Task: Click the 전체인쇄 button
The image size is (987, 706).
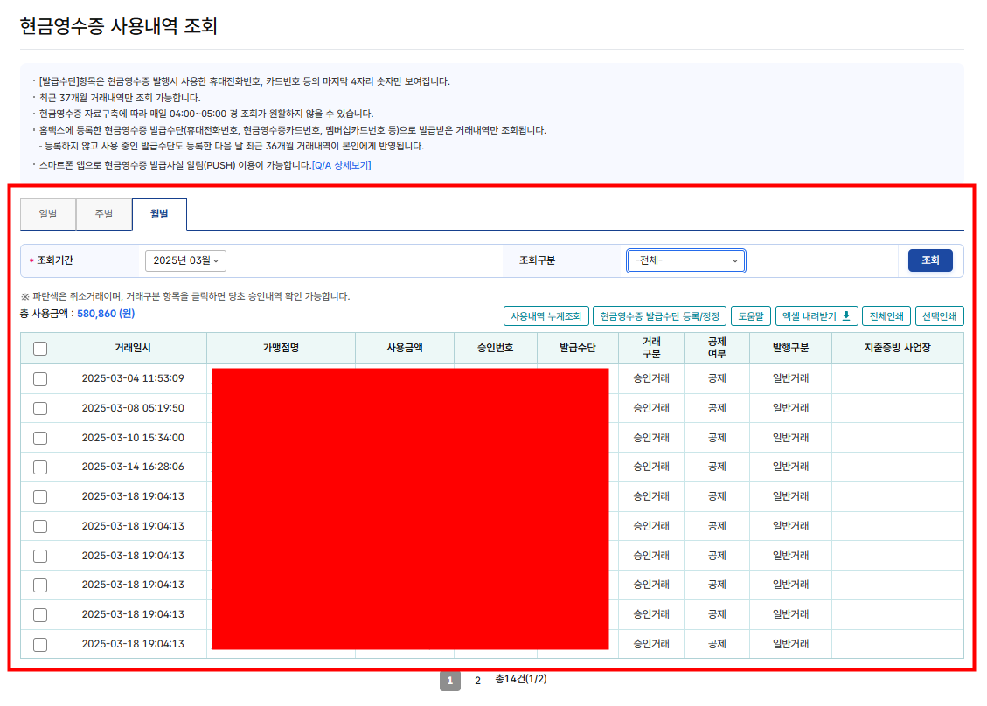Action: click(886, 316)
